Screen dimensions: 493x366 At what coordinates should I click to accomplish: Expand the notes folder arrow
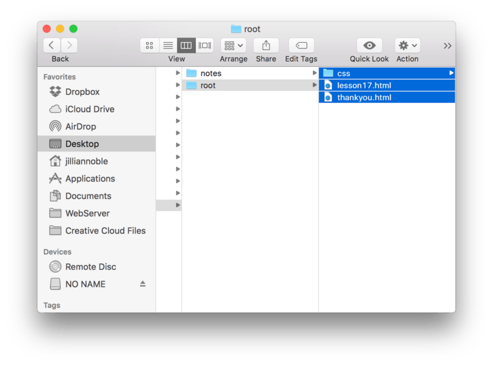pos(314,73)
